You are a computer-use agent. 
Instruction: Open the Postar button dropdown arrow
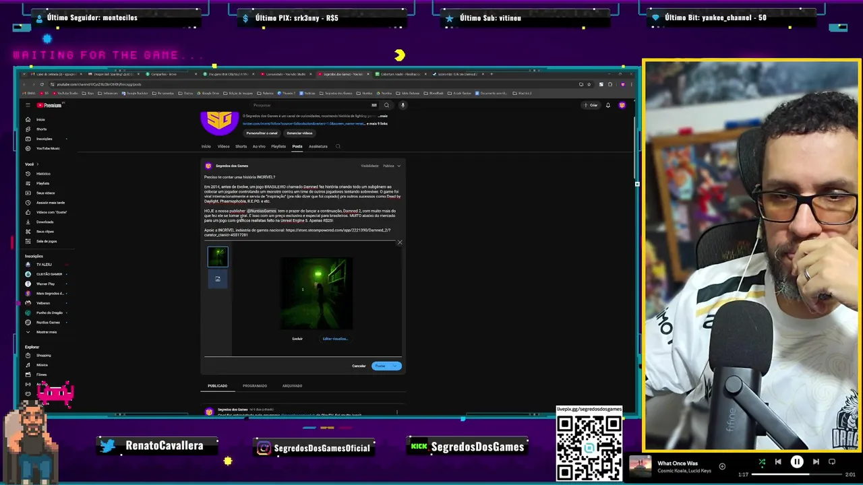(395, 366)
